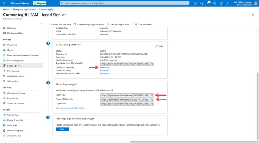
Task: Copy the Login URL to clipboard
Action: click(x=152, y=95)
